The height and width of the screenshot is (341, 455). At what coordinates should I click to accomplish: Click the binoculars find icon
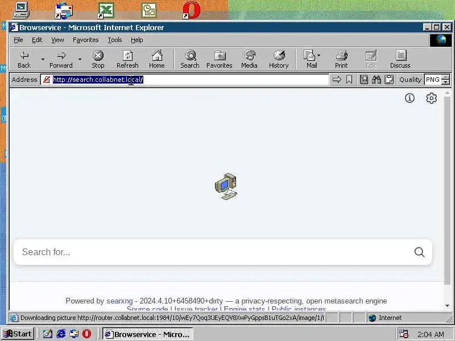pos(377,80)
